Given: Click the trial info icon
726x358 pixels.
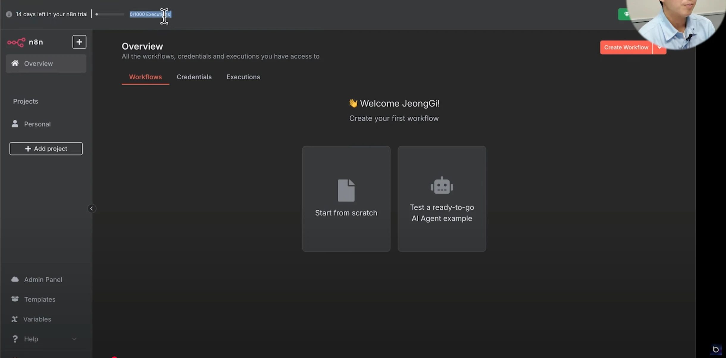Looking at the screenshot, I should pyautogui.click(x=9, y=14).
